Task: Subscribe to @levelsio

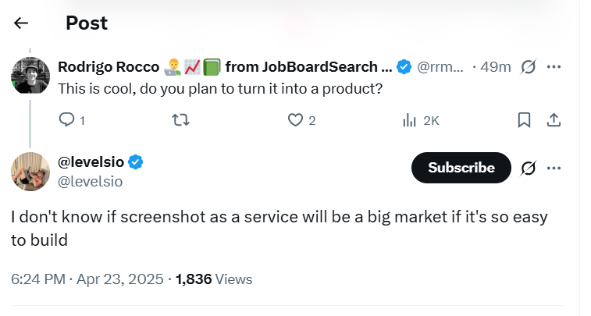Action: click(461, 168)
